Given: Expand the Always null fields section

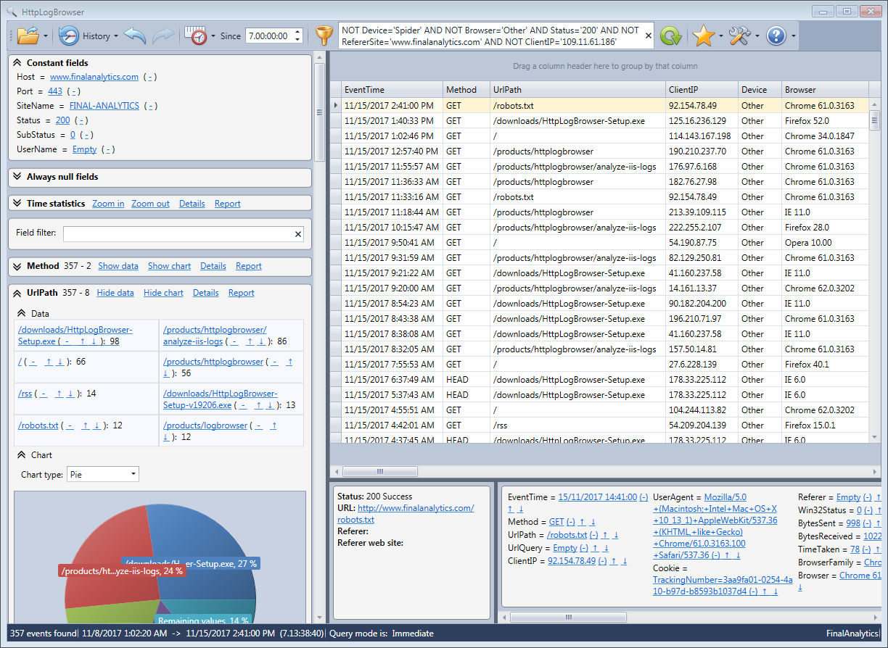Looking at the screenshot, I should (17, 177).
